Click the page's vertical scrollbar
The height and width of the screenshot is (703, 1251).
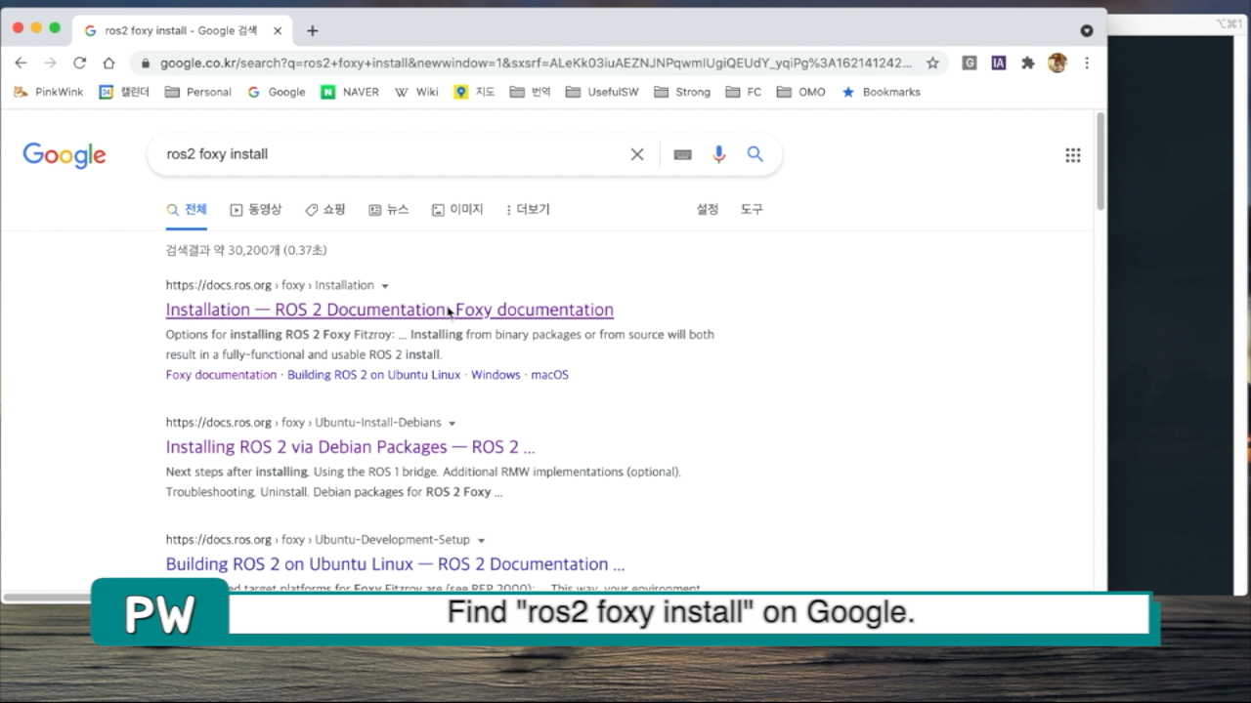click(x=1100, y=162)
